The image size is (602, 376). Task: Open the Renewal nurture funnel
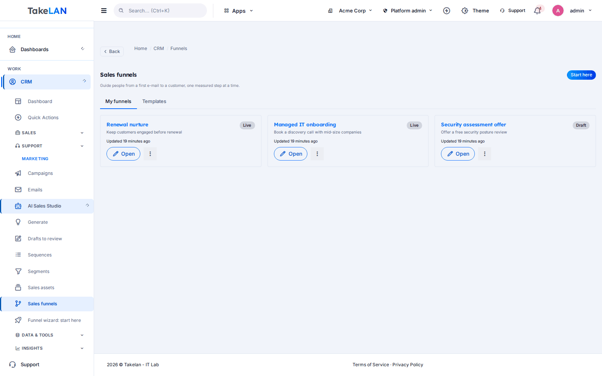coord(123,154)
